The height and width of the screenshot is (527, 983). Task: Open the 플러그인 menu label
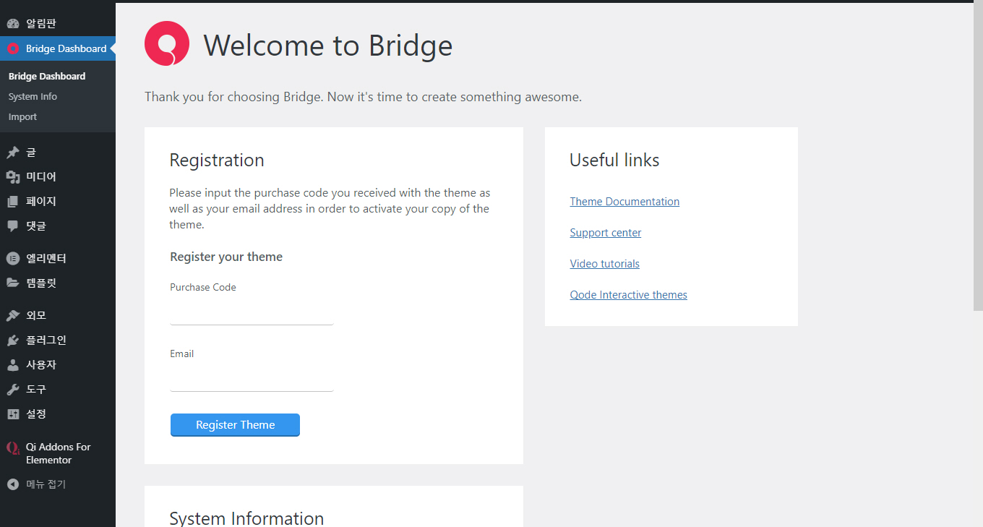point(46,340)
